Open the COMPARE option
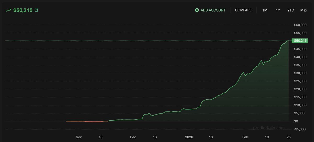The height and width of the screenshot is (142, 314). [x=243, y=10]
